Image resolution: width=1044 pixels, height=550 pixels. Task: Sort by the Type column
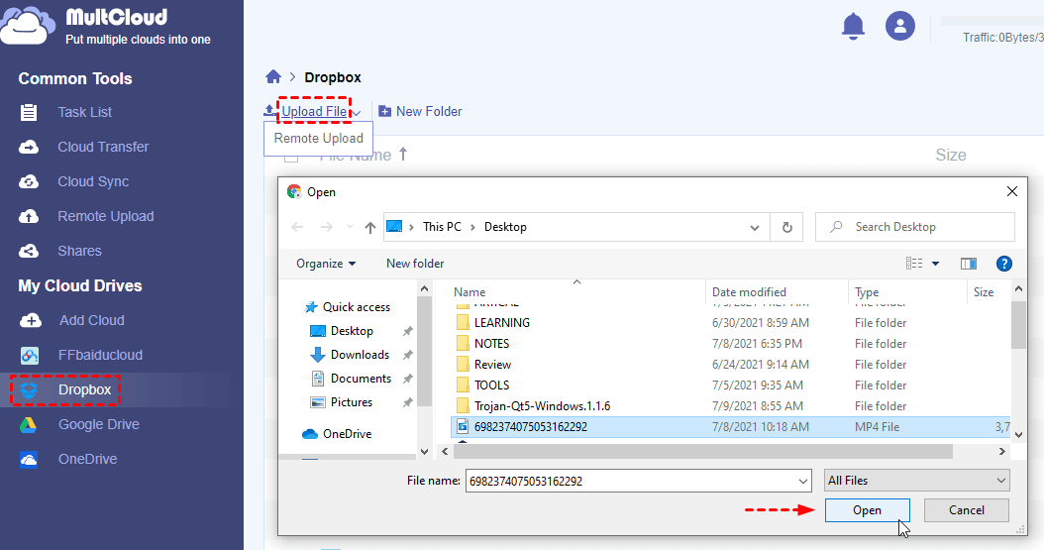(867, 292)
